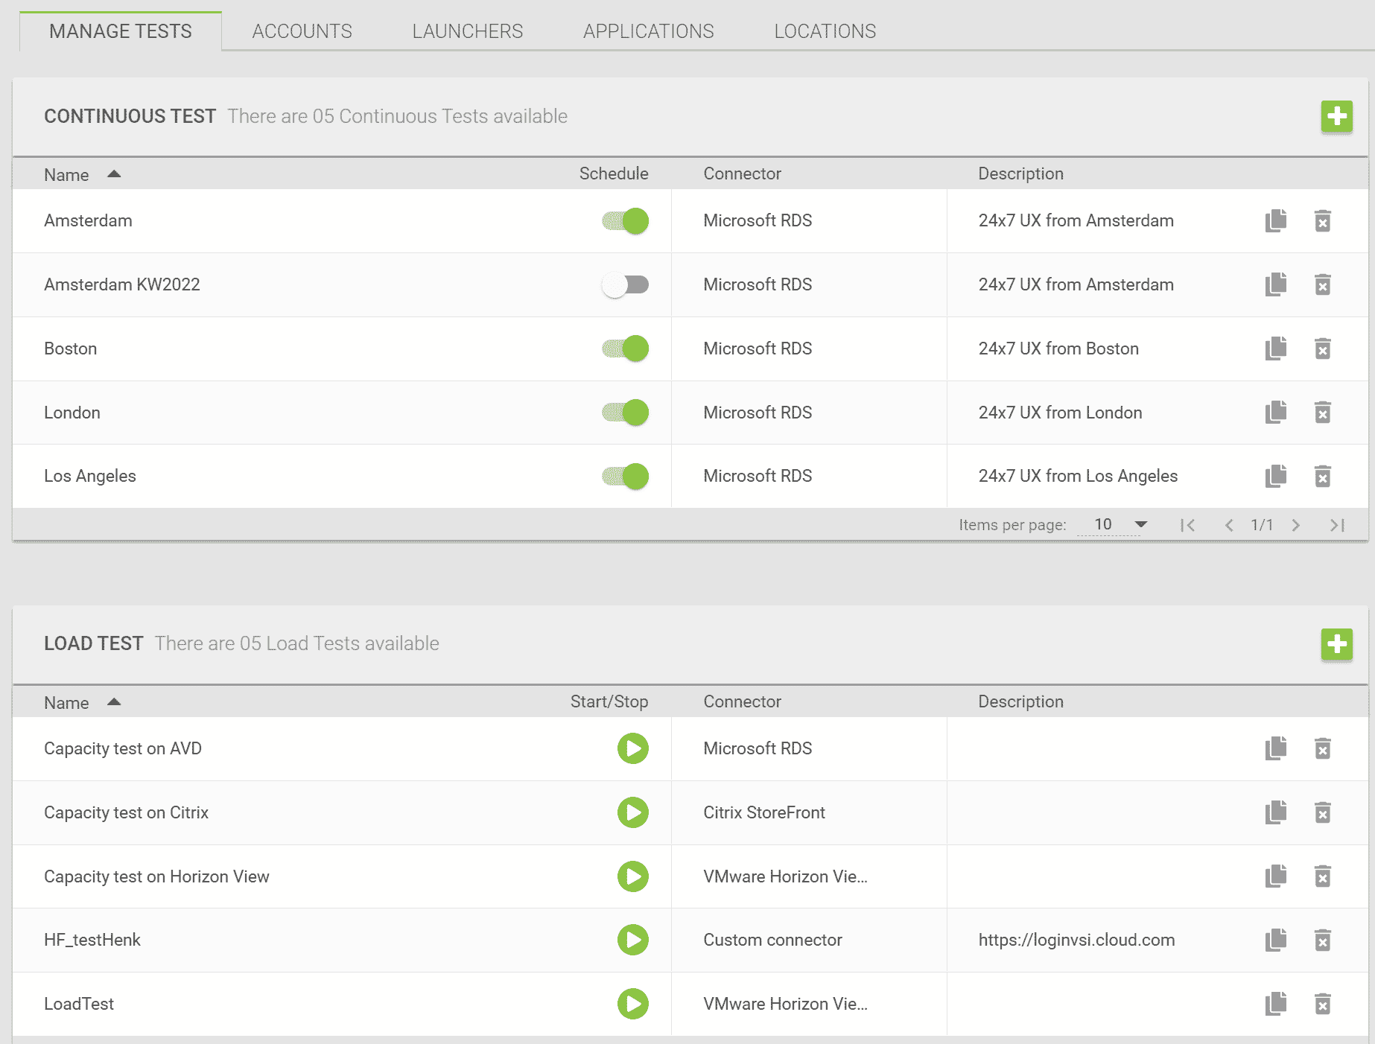Copy the LoadTest entry
Viewport: 1375px width, 1044px height.
1275,1004
